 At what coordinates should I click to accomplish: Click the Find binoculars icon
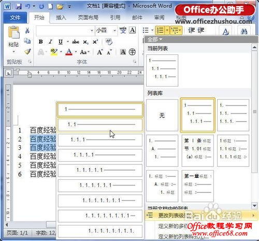pyautogui.click(x=244, y=31)
